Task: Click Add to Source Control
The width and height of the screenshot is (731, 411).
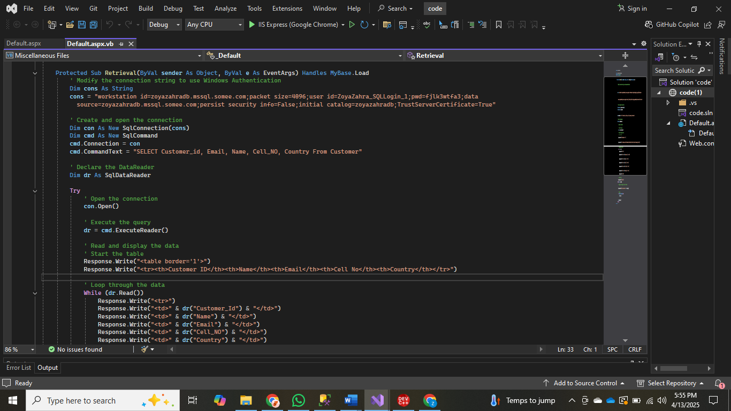Action: pos(584,383)
